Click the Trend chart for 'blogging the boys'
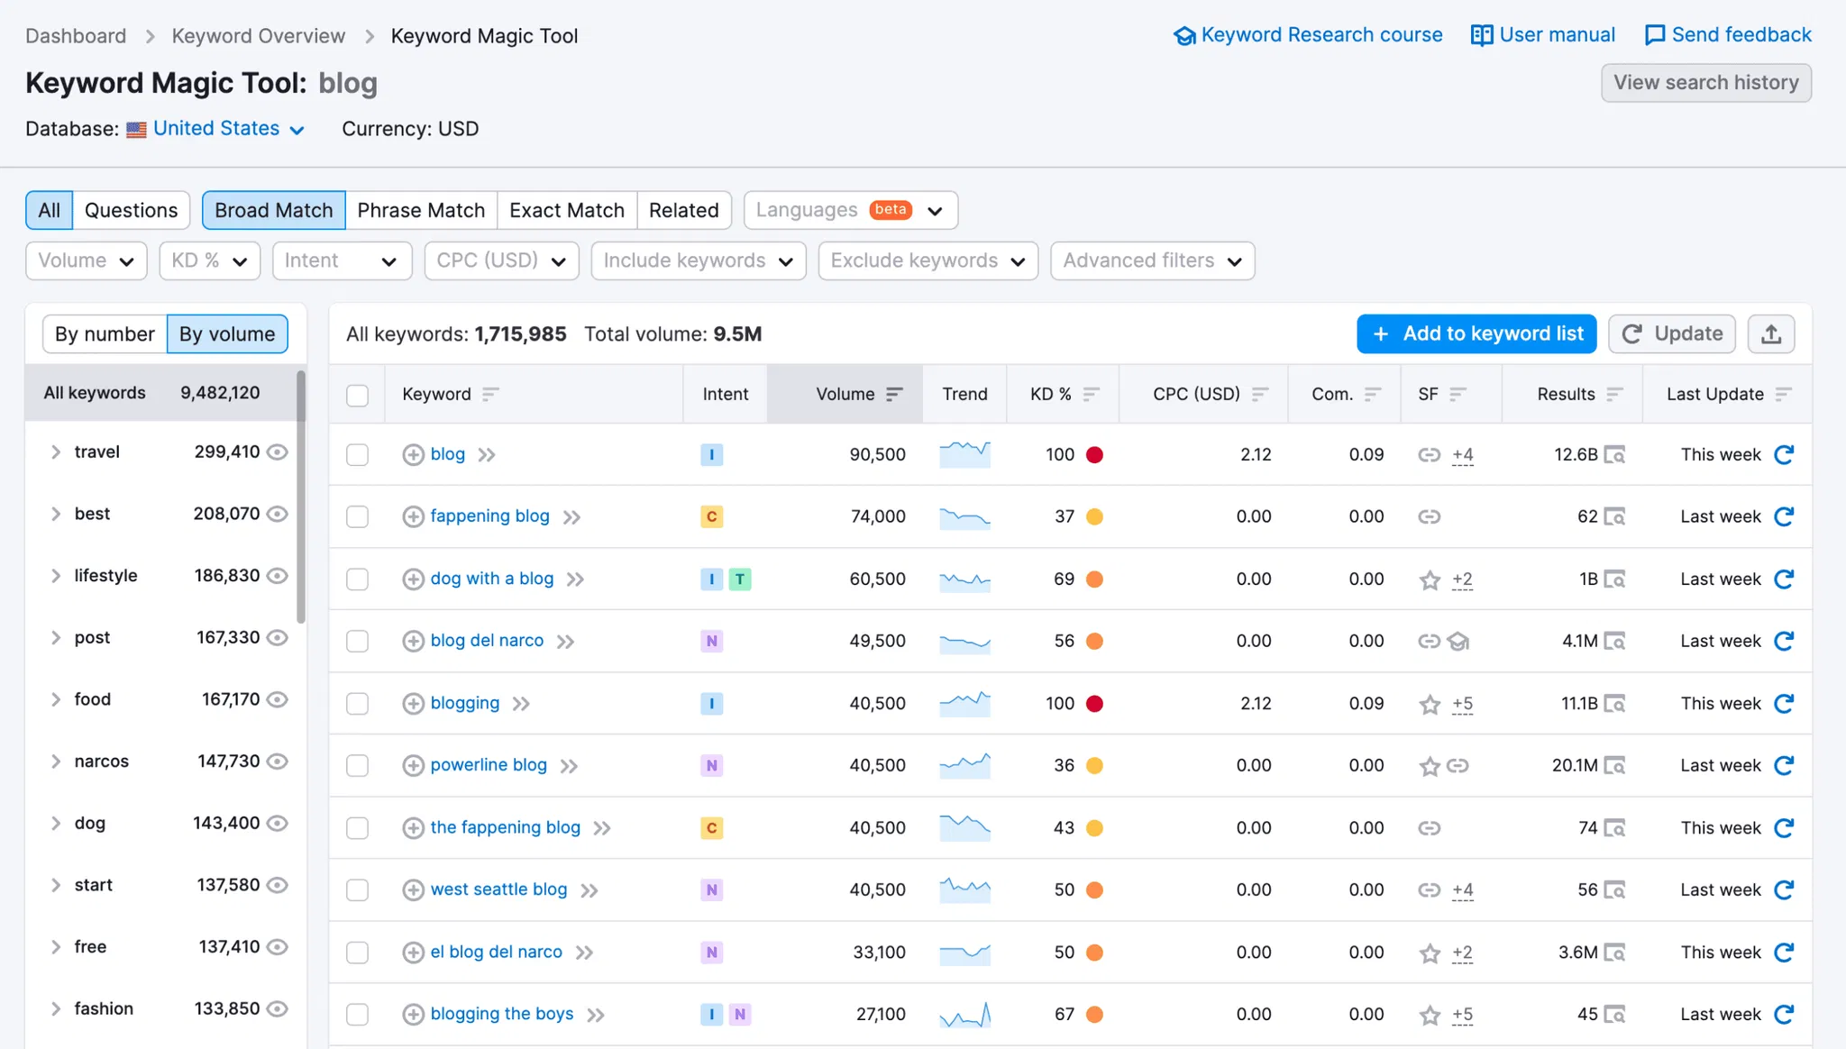The height and width of the screenshot is (1049, 1846). (x=964, y=1015)
